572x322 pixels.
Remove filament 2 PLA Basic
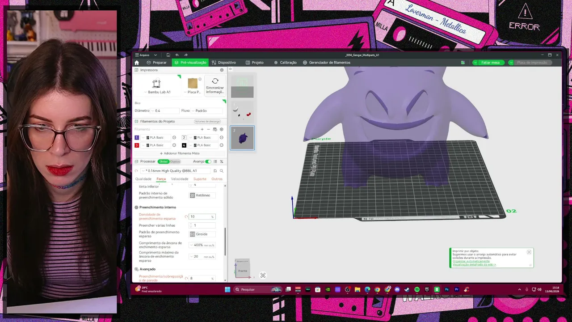pos(221,137)
